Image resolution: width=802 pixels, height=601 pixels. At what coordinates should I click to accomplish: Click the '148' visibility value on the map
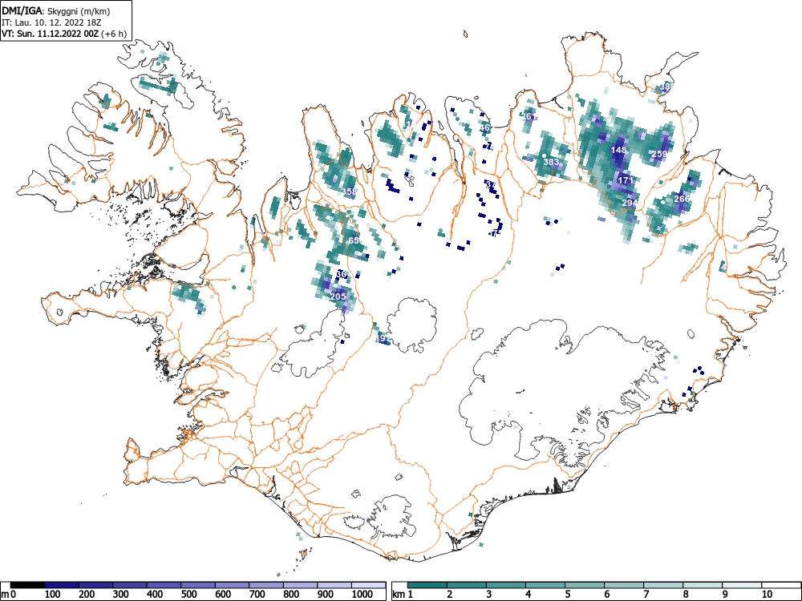pos(618,151)
